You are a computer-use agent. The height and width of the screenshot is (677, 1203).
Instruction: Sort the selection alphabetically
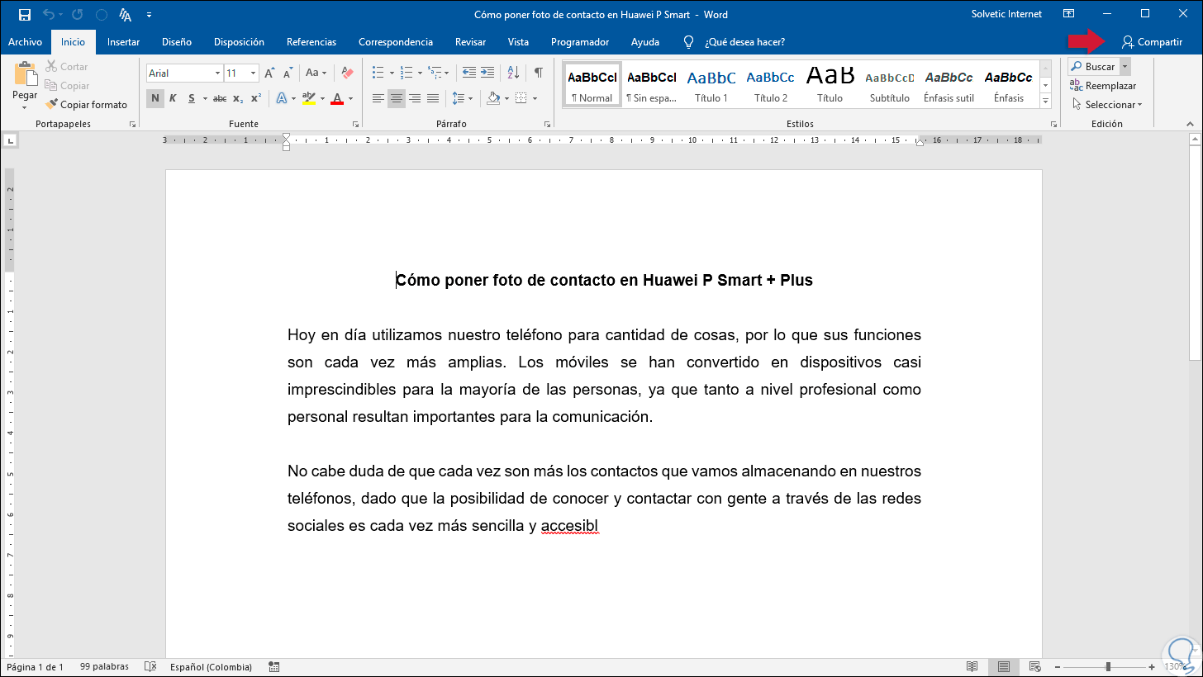coord(513,73)
